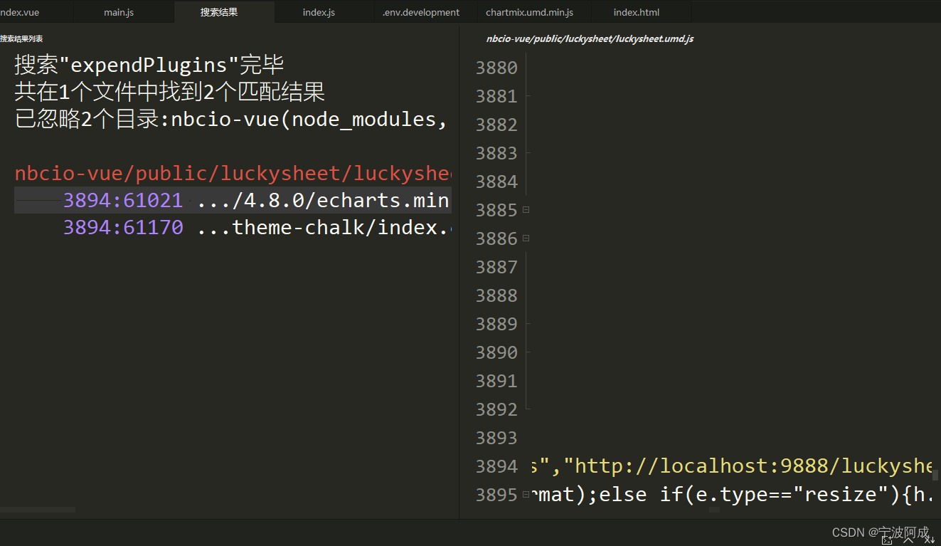Open the chartmix.umd.min.js tab
The image size is (941, 546).
click(532, 11)
